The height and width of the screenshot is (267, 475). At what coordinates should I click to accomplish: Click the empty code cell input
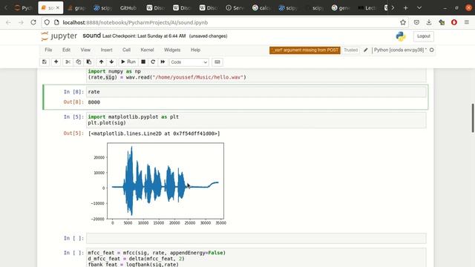tap(256, 238)
